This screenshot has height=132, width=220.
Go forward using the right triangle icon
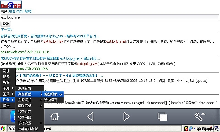(x=126, y=117)
